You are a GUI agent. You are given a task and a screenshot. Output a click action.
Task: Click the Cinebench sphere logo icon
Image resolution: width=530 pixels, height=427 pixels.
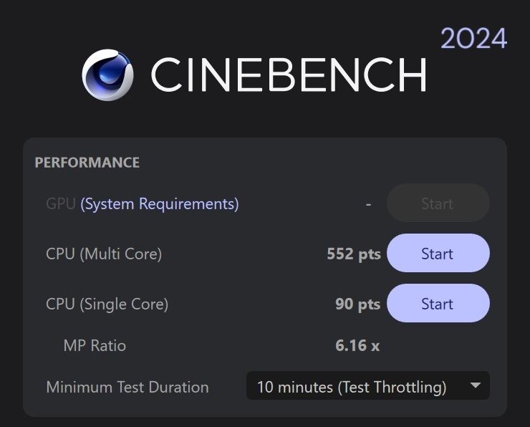tap(107, 75)
